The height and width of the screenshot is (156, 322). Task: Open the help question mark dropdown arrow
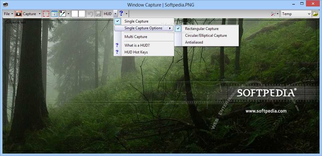point(126,14)
